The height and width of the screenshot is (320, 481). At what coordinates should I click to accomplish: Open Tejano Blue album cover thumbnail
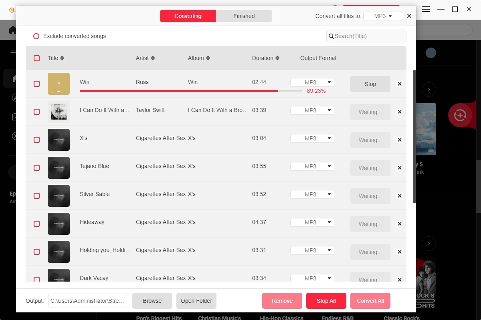59,168
